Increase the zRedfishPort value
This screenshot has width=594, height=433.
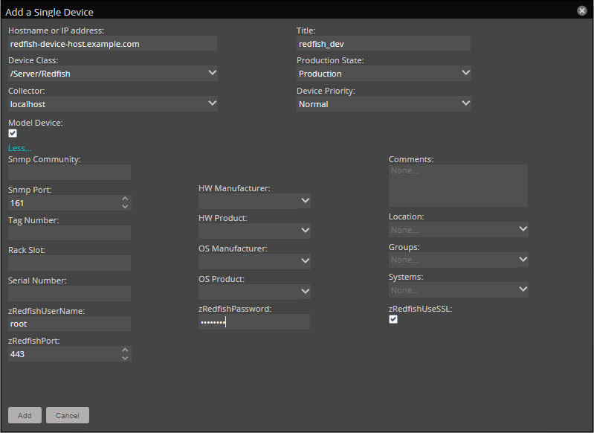tap(125, 350)
